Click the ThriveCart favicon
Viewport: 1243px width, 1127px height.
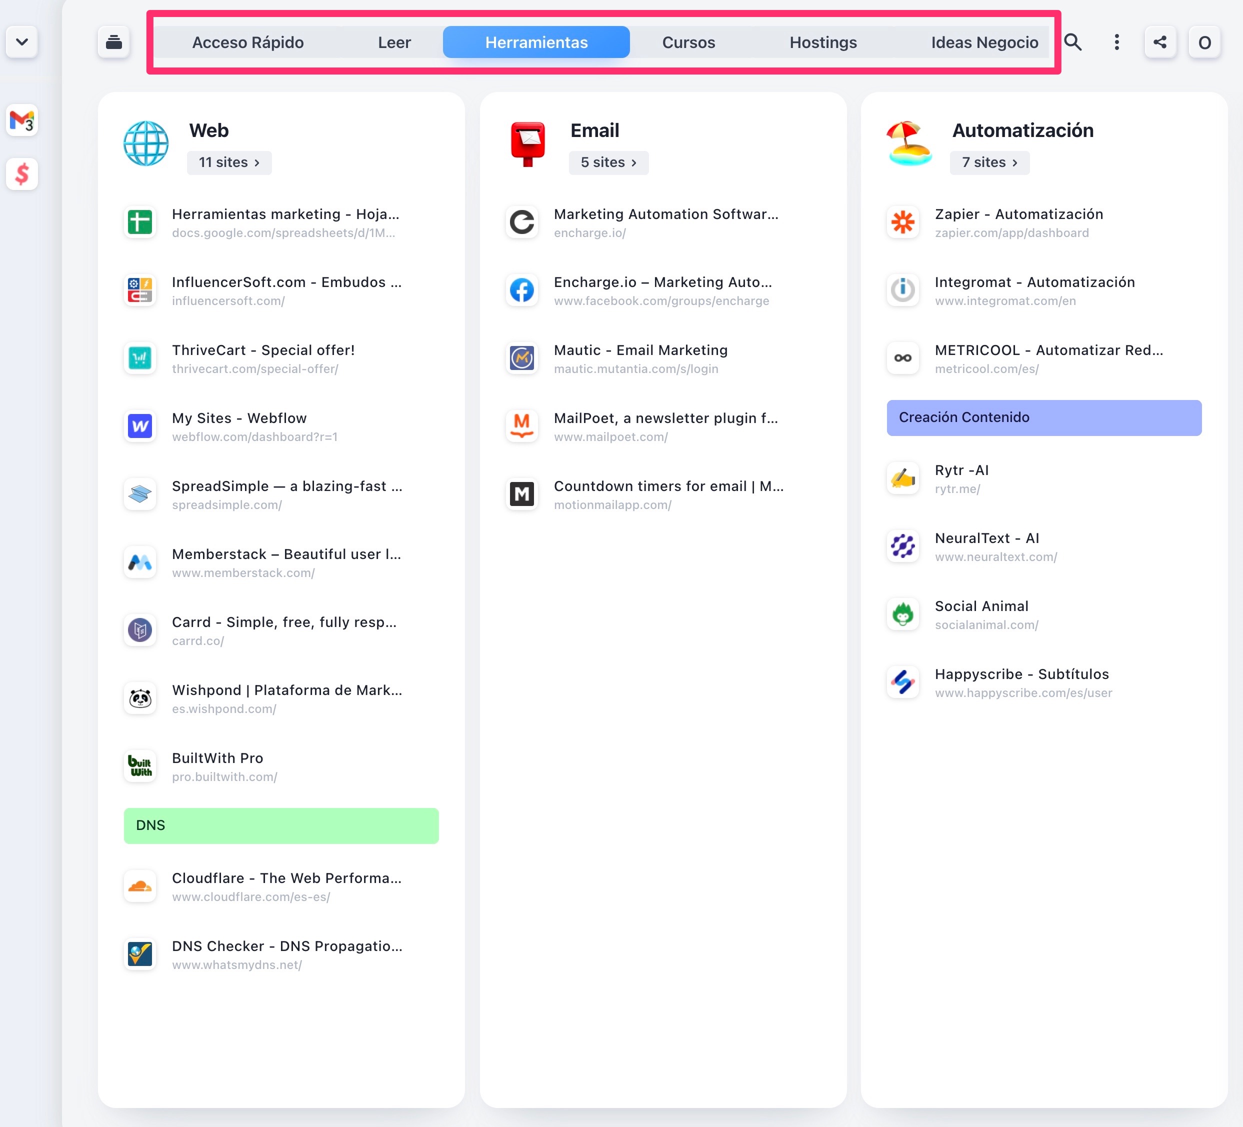(x=140, y=358)
